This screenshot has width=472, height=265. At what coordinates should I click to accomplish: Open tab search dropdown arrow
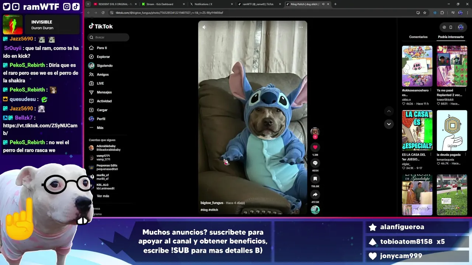pos(88,4)
